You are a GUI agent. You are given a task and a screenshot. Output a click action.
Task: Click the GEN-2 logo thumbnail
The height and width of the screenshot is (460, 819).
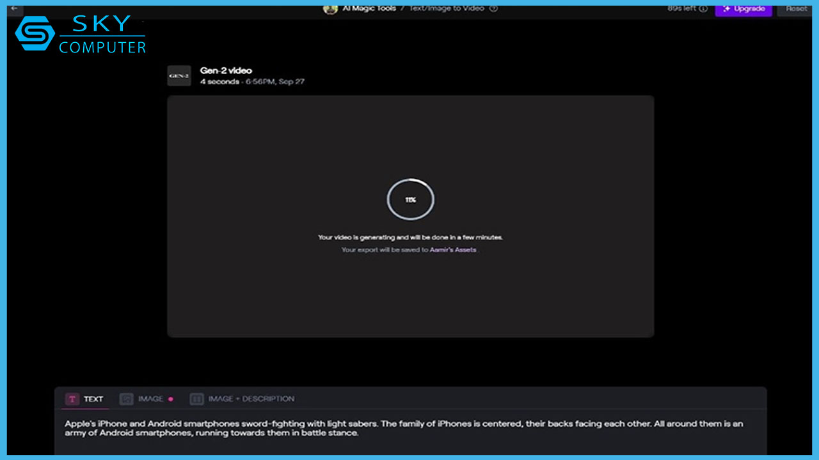(179, 75)
